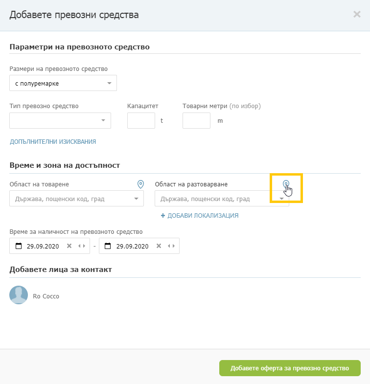Step end date forward one day
The width and height of the screenshot is (370, 384).
[174, 246]
